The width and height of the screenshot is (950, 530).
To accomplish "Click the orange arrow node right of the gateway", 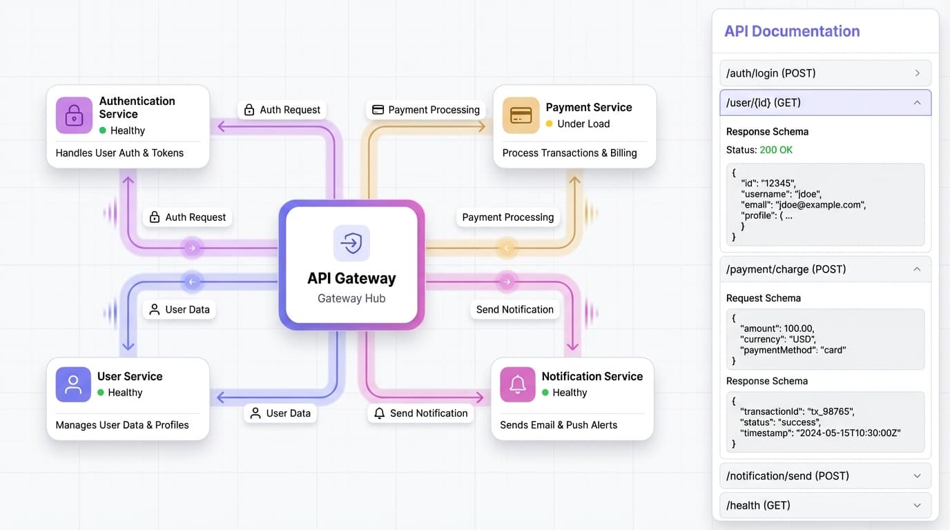I will [x=507, y=248].
